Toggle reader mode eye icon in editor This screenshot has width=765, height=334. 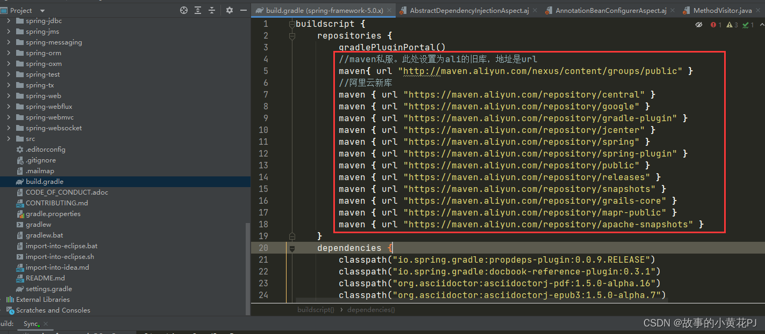pyautogui.click(x=699, y=25)
